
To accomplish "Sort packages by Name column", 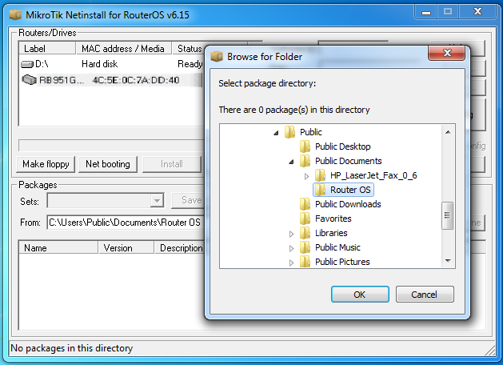I will point(58,248).
